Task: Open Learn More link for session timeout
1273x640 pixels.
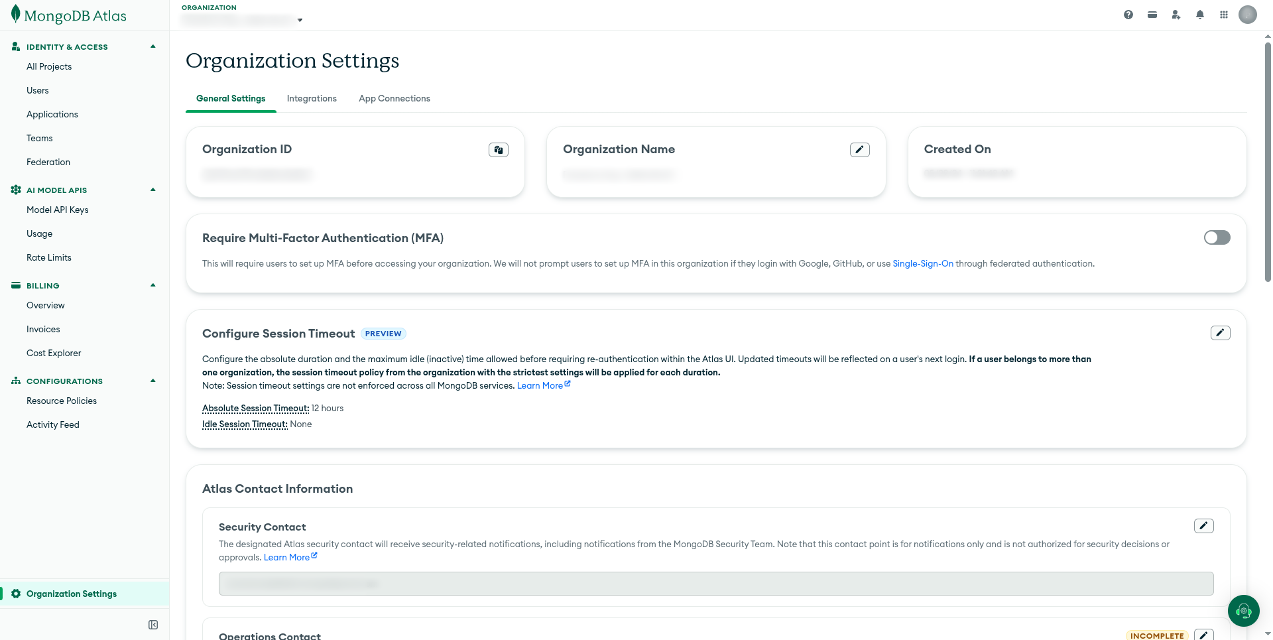Action: pos(544,385)
